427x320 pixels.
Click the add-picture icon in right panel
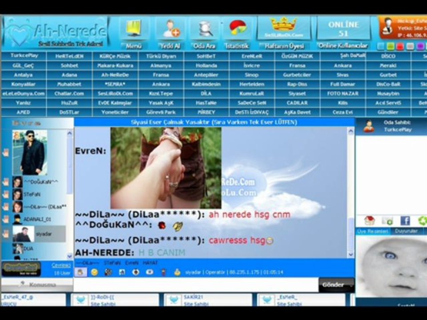[x=387, y=220]
